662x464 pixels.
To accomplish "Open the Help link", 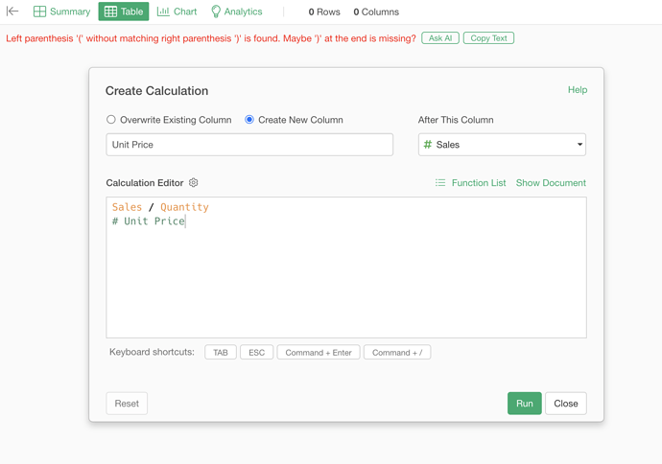I will [578, 90].
